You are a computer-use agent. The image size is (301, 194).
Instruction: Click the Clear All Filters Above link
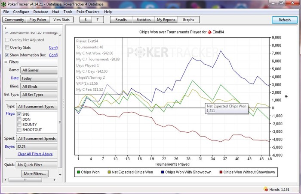(35, 154)
